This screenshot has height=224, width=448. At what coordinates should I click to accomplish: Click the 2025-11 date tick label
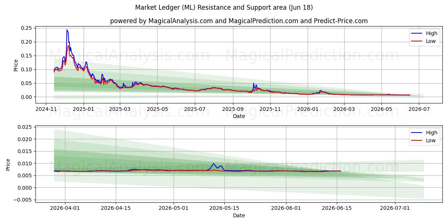coord(270,109)
